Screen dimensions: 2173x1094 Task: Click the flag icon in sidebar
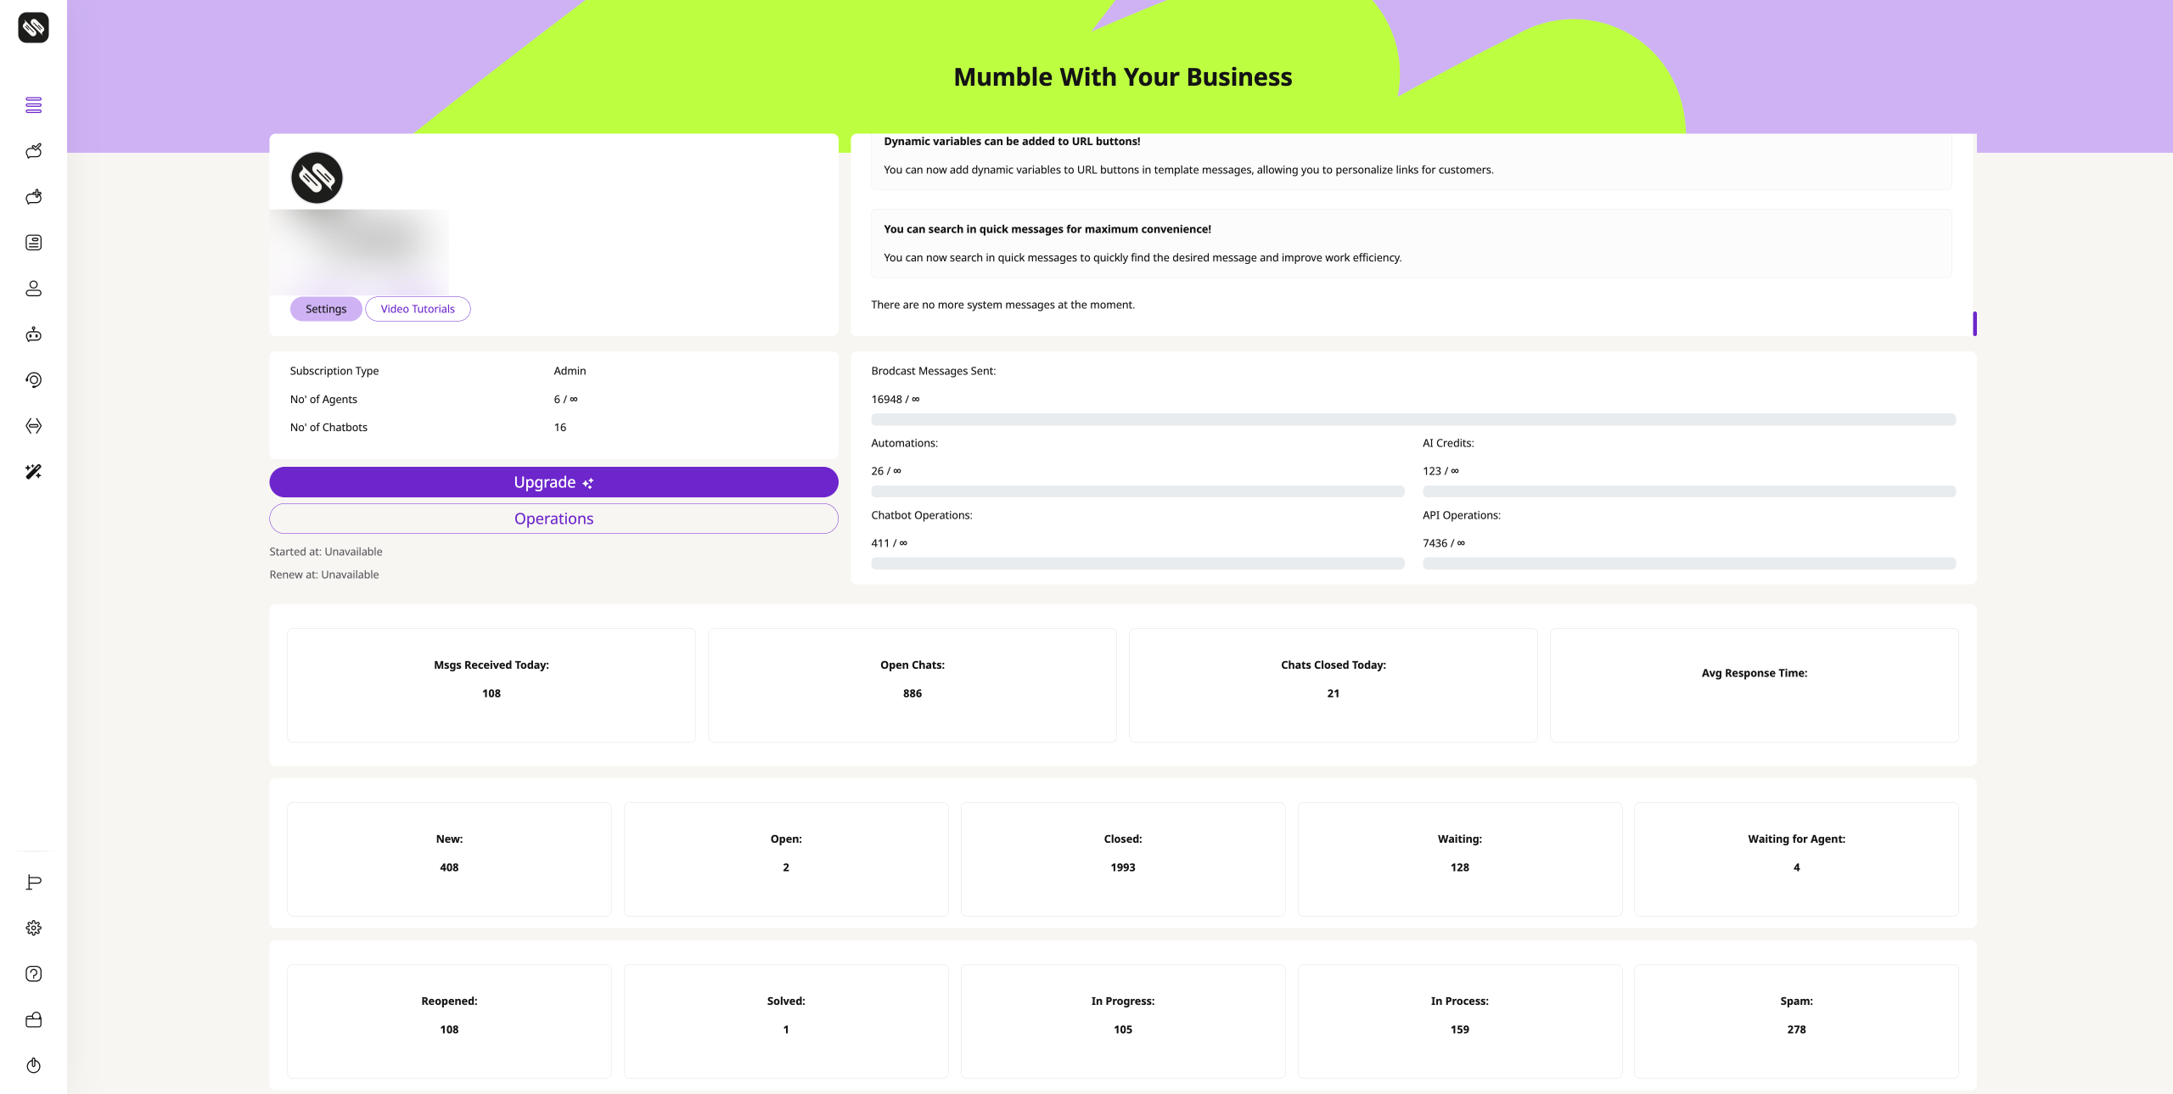click(x=33, y=883)
